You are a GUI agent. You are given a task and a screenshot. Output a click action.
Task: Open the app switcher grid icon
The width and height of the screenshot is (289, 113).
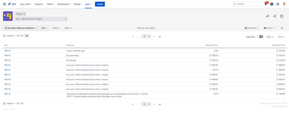pyautogui.click(x=4, y=4)
